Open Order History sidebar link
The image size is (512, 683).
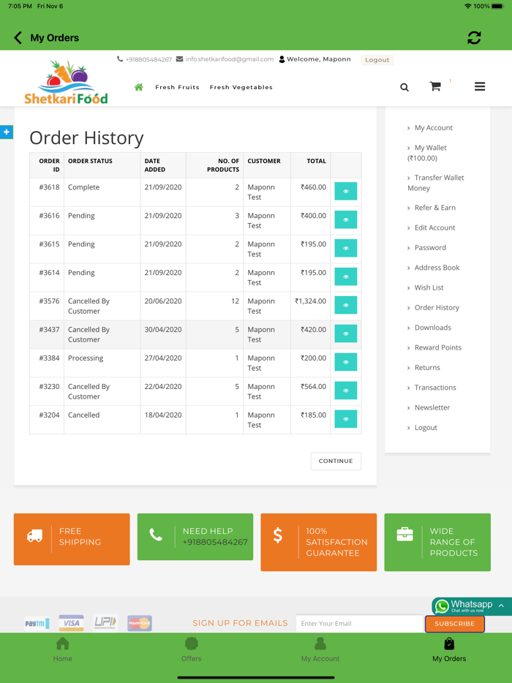tap(437, 308)
